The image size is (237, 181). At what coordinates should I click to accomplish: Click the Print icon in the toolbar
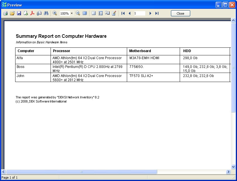pyautogui.click(x=6, y=13)
